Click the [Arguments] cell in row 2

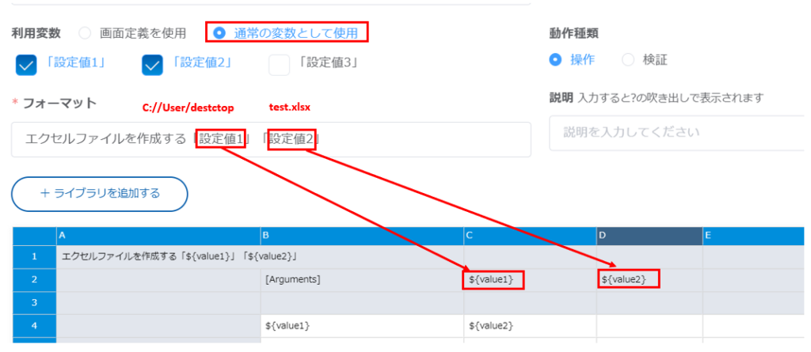(362, 279)
